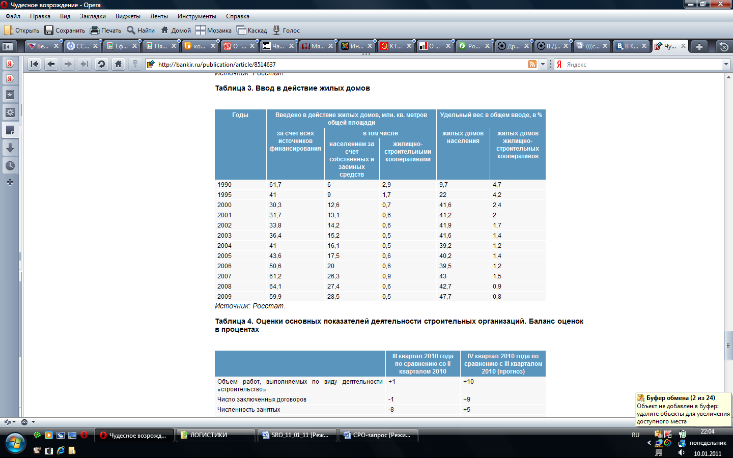Open the Windows Start orb
733x458 pixels.
point(15,443)
